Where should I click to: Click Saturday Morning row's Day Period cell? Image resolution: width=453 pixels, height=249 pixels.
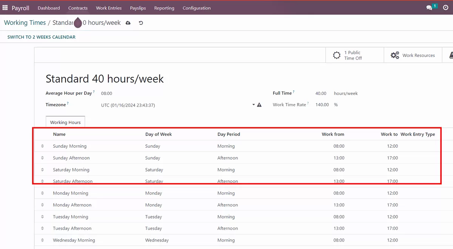[226, 170]
